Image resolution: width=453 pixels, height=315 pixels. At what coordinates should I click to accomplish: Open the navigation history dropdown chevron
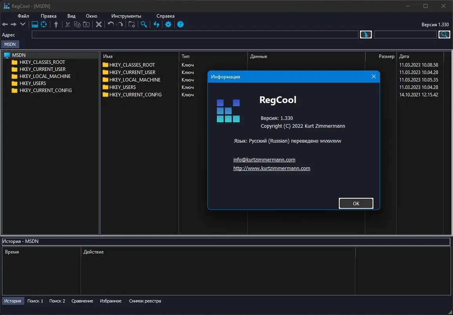click(x=23, y=24)
